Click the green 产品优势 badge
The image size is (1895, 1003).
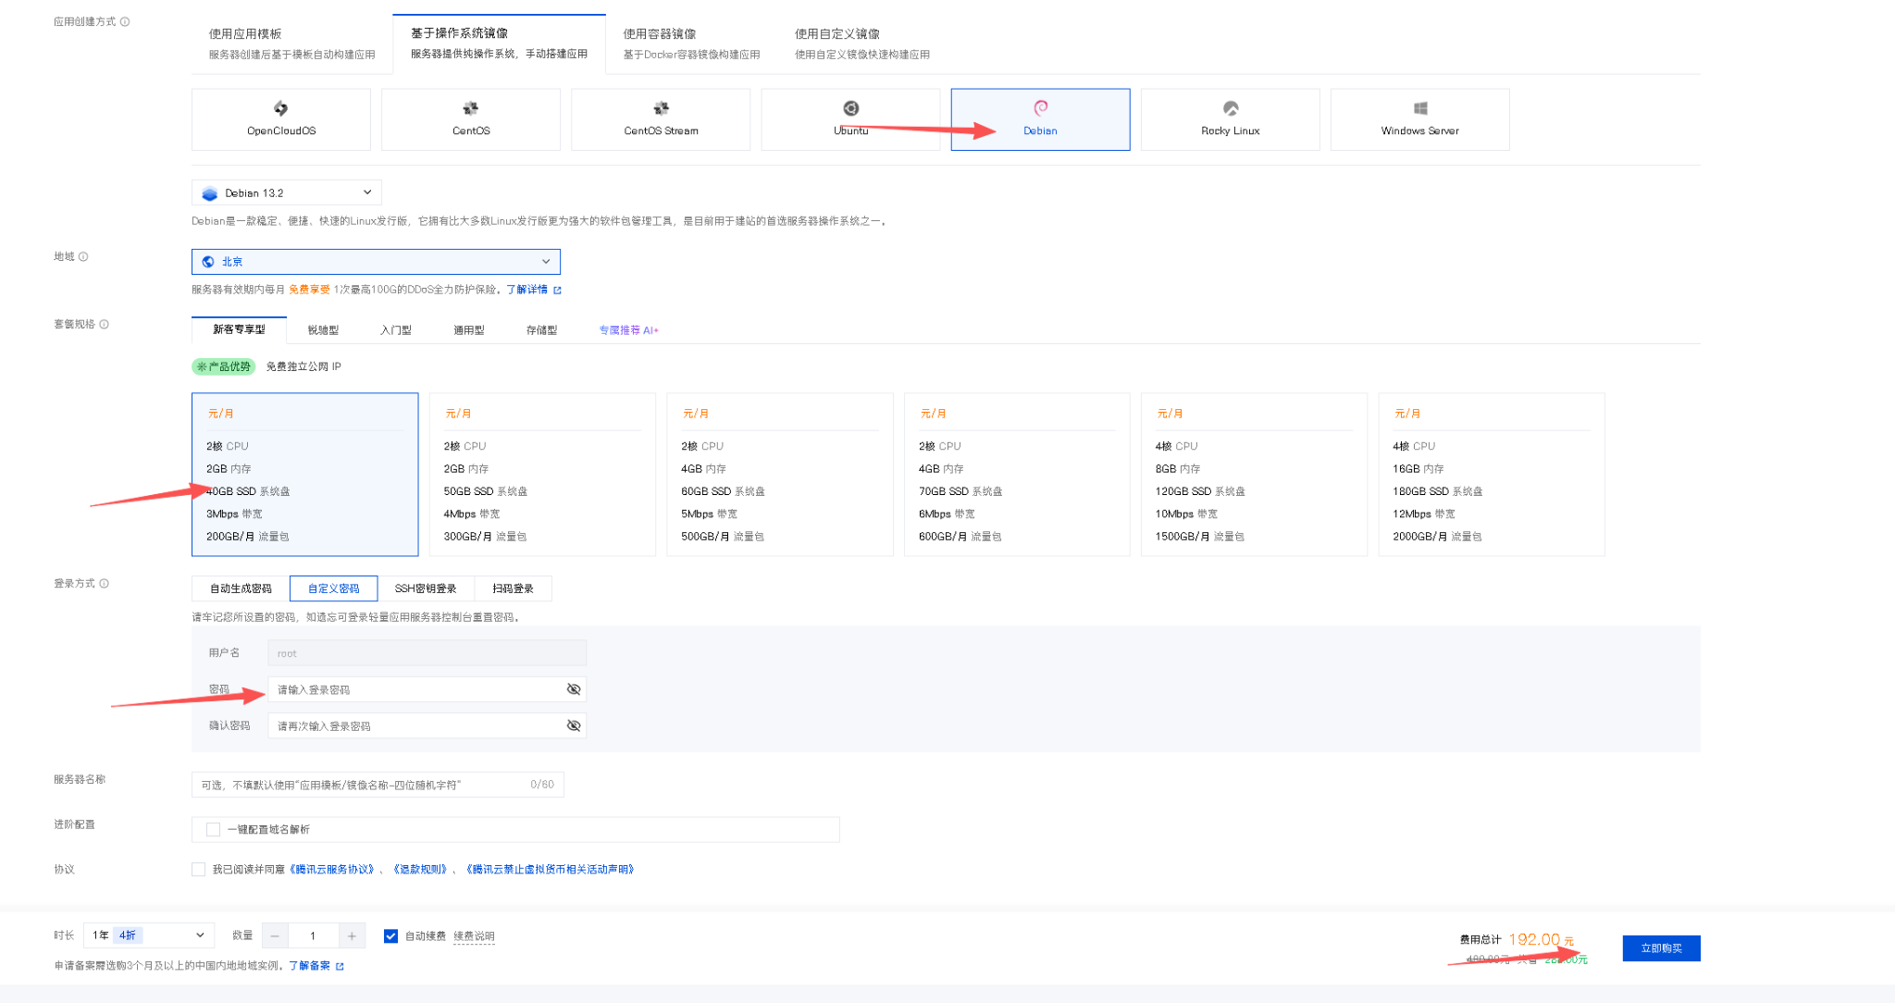223,366
